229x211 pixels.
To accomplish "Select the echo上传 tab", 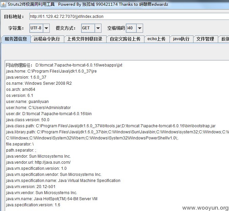I will coord(157,39).
